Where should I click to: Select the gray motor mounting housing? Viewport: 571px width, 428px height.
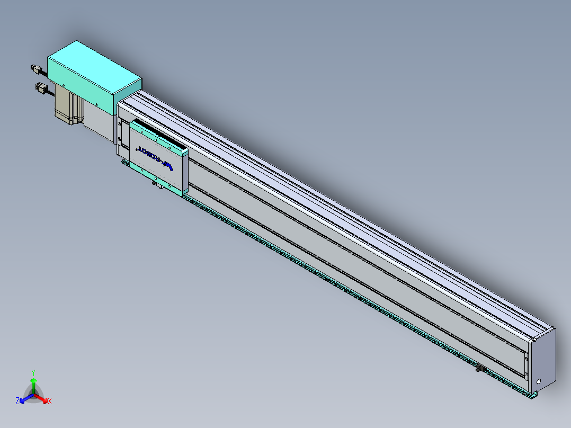(99, 120)
